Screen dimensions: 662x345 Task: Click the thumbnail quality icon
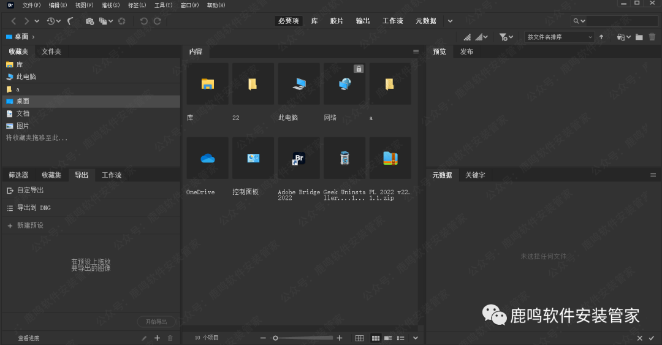467,37
